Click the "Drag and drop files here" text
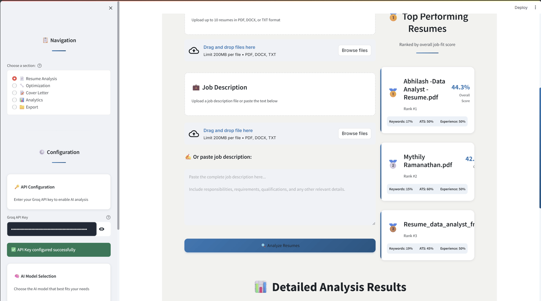This screenshot has height=301, width=541. 229,47
